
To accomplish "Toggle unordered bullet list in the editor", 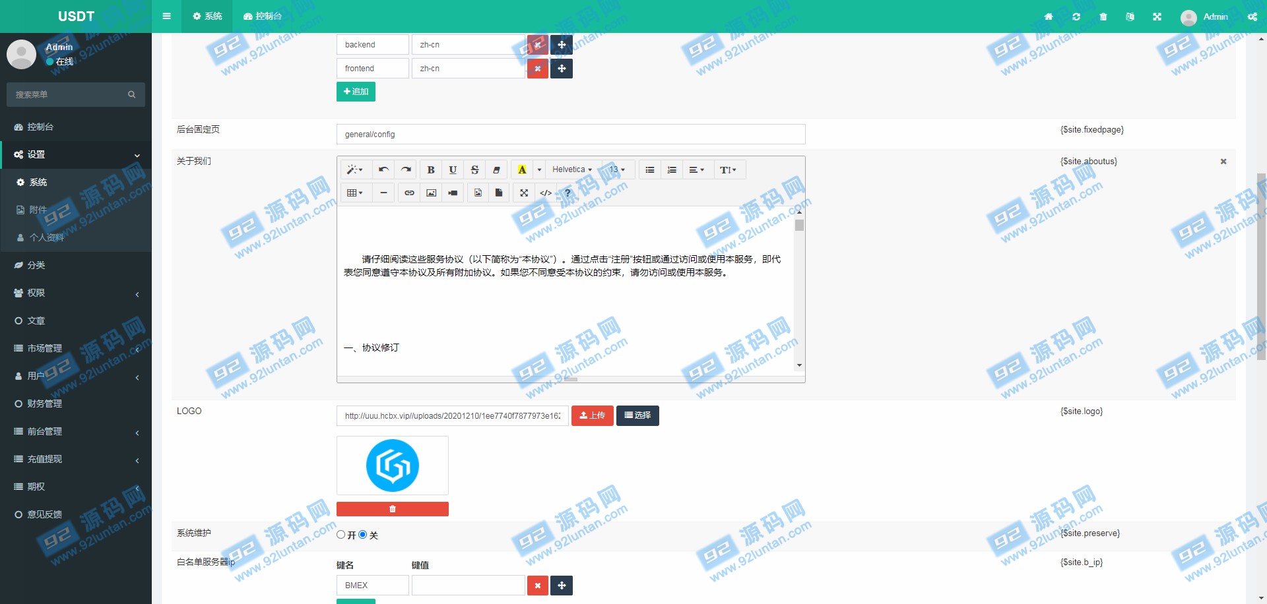I will (x=650, y=170).
